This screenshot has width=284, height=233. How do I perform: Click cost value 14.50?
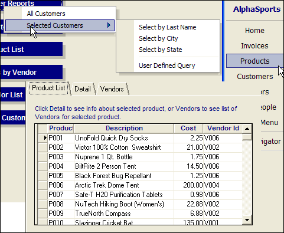point(195,166)
